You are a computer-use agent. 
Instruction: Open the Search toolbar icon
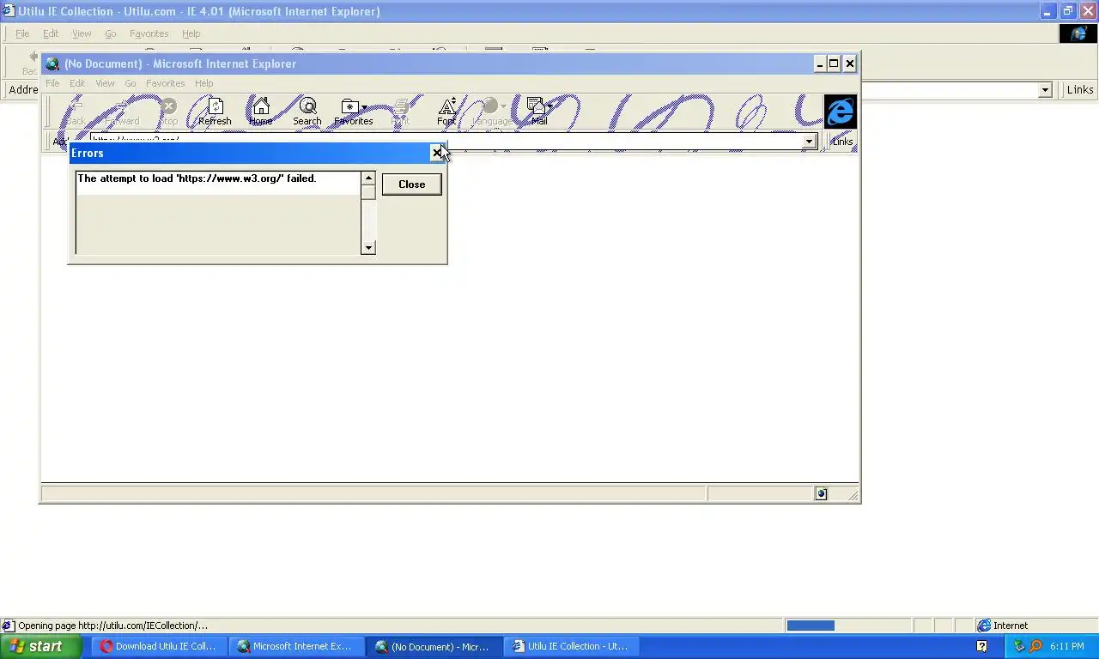click(307, 112)
